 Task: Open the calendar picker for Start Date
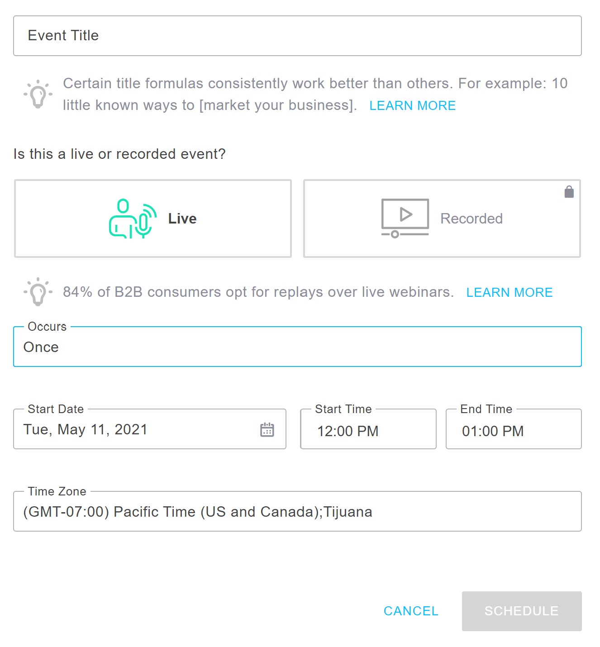click(x=268, y=429)
